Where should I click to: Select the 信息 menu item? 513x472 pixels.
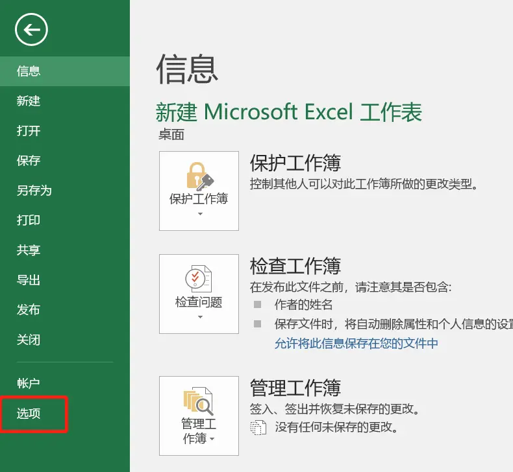[x=65, y=71]
